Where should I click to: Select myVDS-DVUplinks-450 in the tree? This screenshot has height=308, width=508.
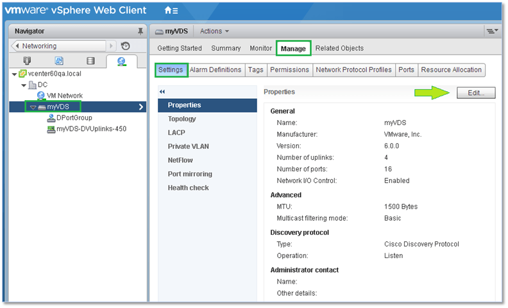pos(91,129)
